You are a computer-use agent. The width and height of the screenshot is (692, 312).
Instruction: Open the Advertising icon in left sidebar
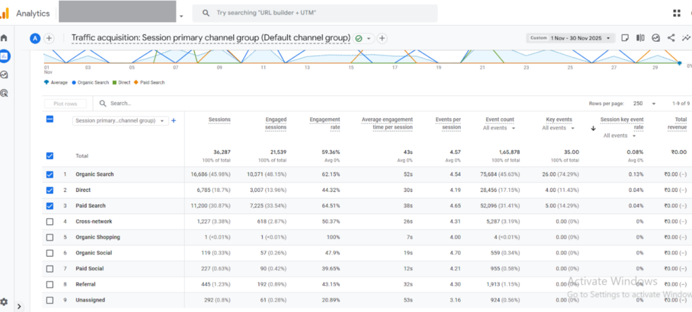pos(4,93)
